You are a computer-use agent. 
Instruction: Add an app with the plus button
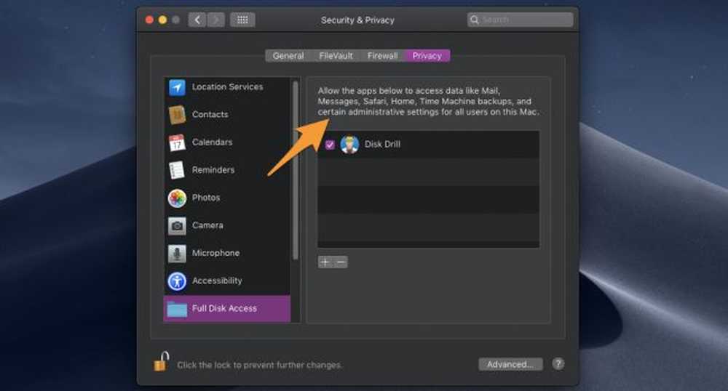325,262
